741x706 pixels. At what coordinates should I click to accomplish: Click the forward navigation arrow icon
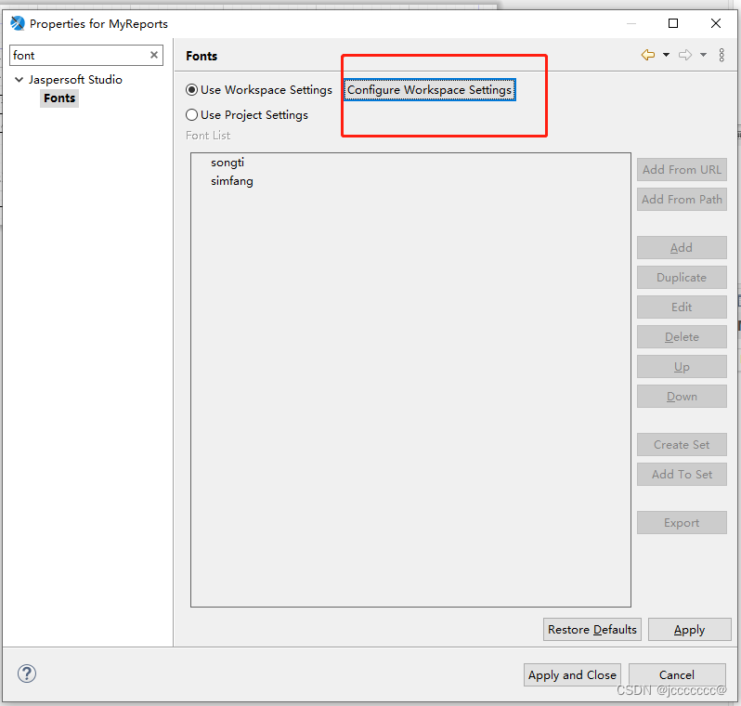point(685,56)
